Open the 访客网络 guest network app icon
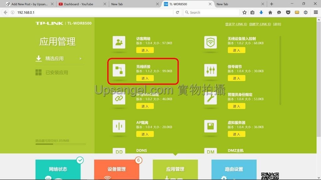Image resolution: width=321 pixels, height=180 pixels. click(119, 42)
